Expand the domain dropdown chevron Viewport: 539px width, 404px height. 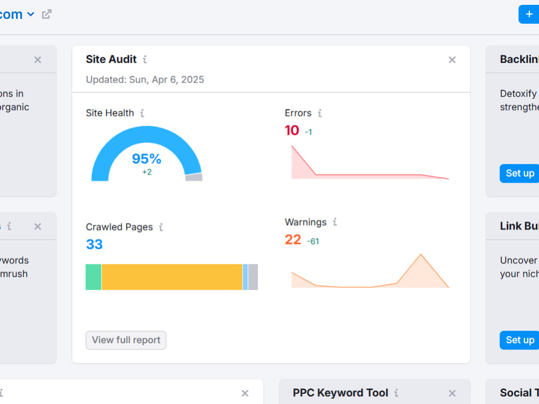pyautogui.click(x=31, y=15)
